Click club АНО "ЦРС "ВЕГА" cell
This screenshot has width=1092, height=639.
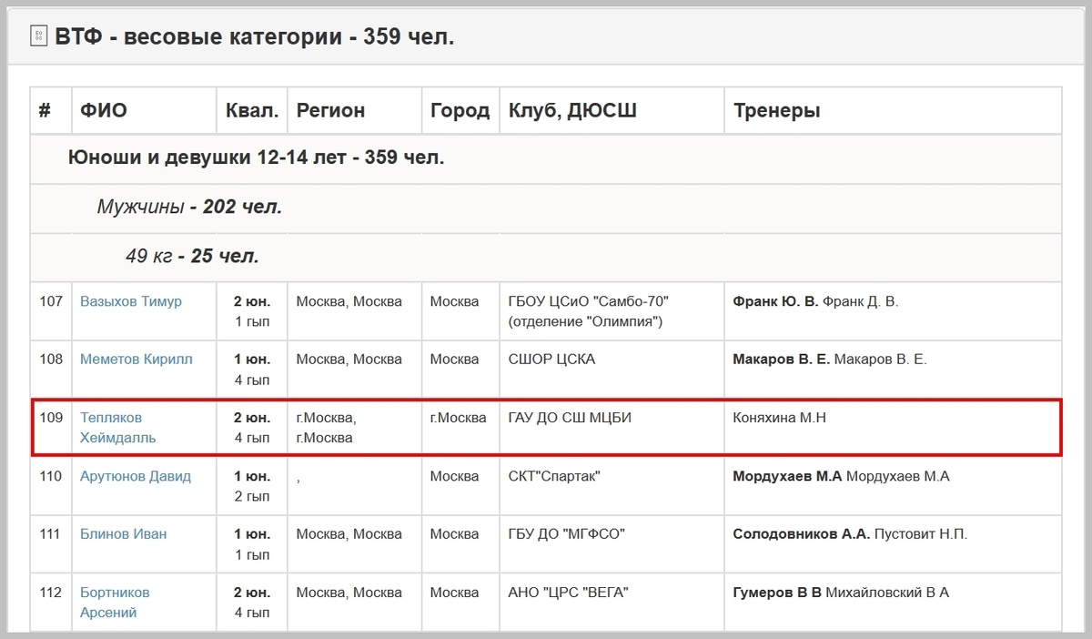[612, 602]
